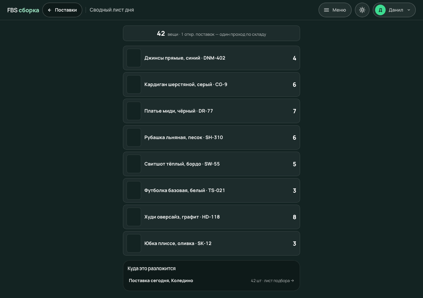The image size is (423, 298).
Task: Click thumbnail for Джинсы прямые DNM-402
Action: click(x=134, y=58)
